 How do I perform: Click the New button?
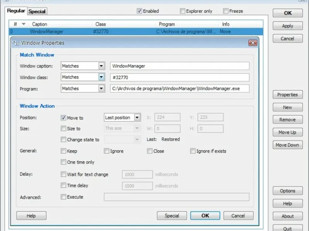click(x=288, y=107)
